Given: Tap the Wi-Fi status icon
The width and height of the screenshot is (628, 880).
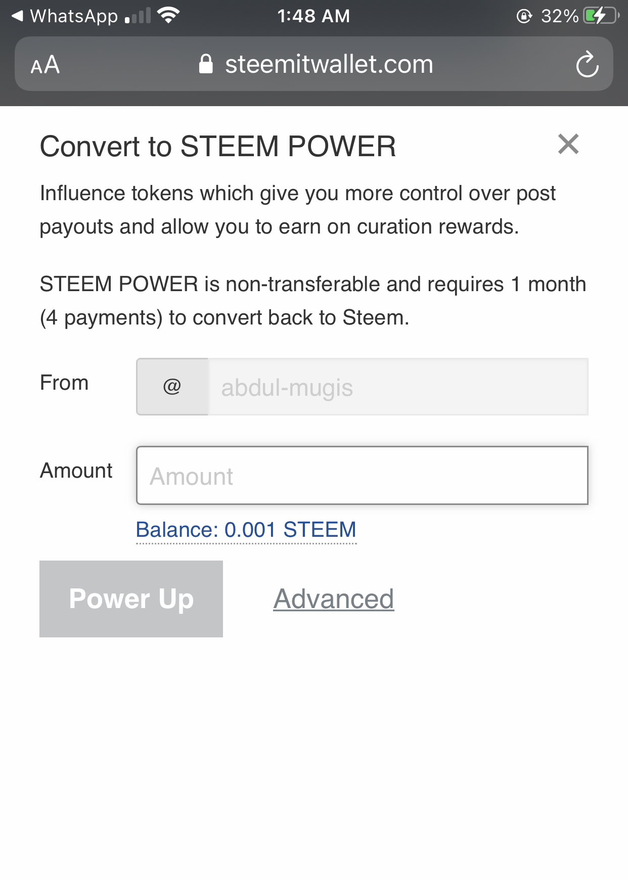Looking at the screenshot, I should click(x=168, y=16).
